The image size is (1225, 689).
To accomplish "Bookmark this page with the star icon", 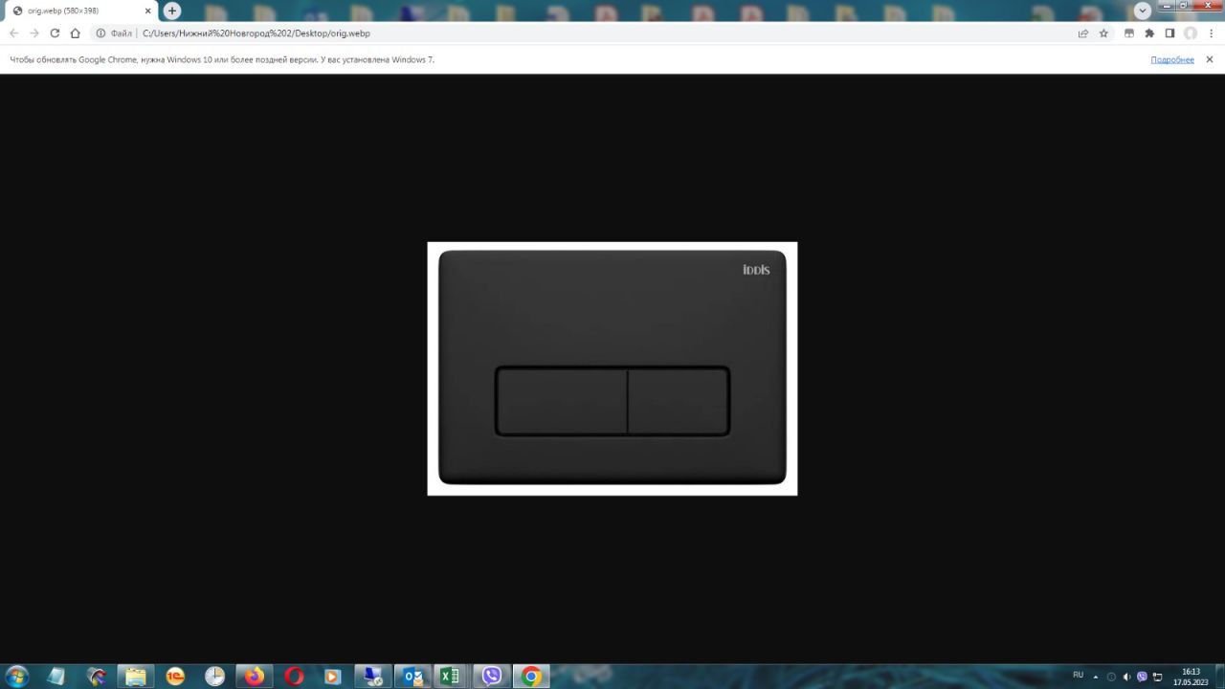I will (1103, 33).
